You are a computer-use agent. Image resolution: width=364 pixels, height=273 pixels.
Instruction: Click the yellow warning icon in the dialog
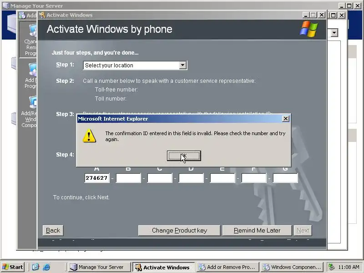[89, 136]
